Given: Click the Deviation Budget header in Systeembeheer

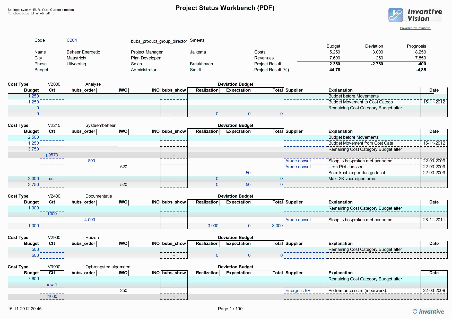Looking at the screenshot, I should coord(236,125).
